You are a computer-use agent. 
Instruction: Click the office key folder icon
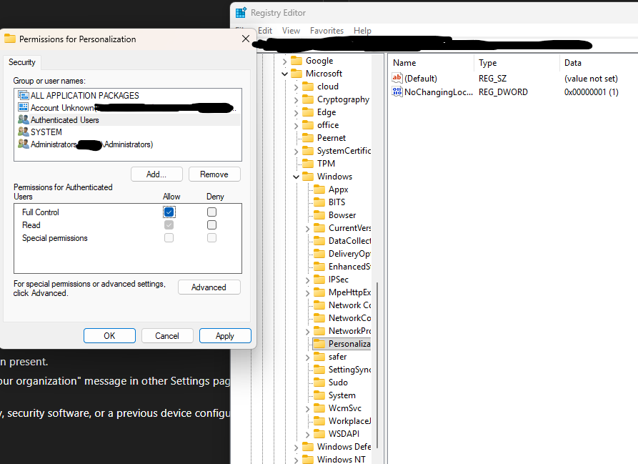[x=308, y=125]
